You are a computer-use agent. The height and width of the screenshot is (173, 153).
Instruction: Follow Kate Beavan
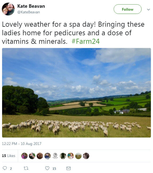(x=127, y=9)
